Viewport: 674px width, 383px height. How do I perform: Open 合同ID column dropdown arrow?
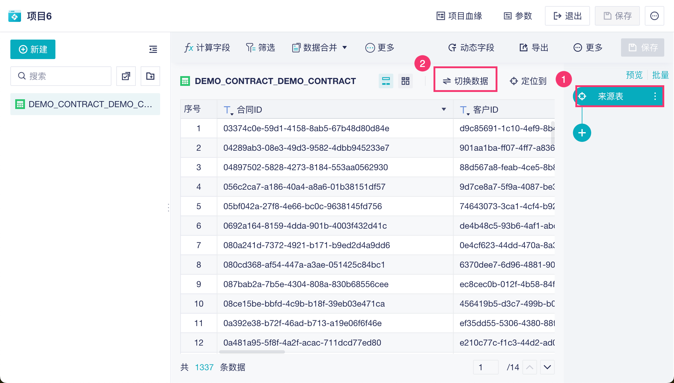tap(444, 109)
